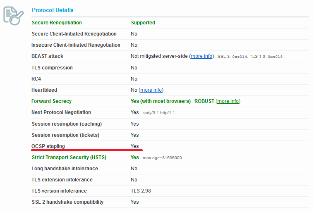Open the Heartbleed more info link
The height and width of the screenshot is (212, 314).
coord(151,90)
